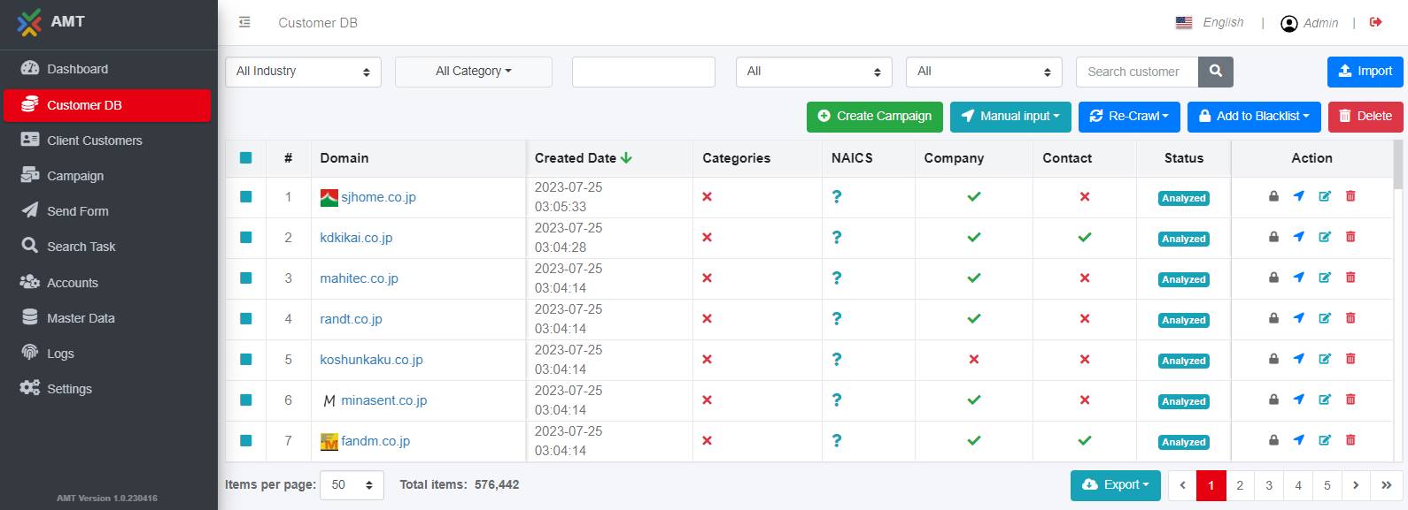Expand the Add to Blacklist dropdown

tap(1254, 117)
